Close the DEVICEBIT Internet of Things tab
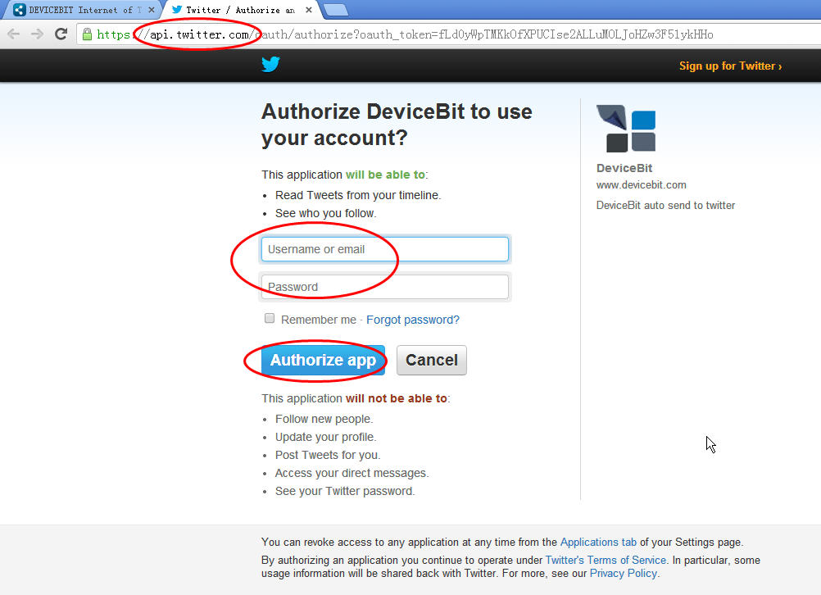Screen dimensions: 821x595 click(x=152, y=10)
